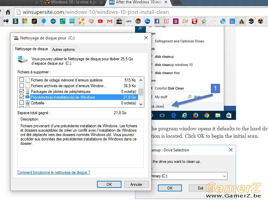Screen dimensions: 268x201
Task: Check Fichiers archivés de rapport checkbox
Action: [22, 85]
